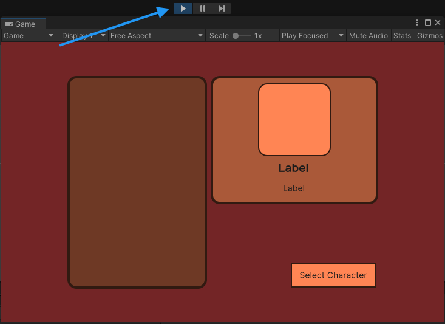Click the orange character portrait square

pyautogui.click(x=294, y=120)
